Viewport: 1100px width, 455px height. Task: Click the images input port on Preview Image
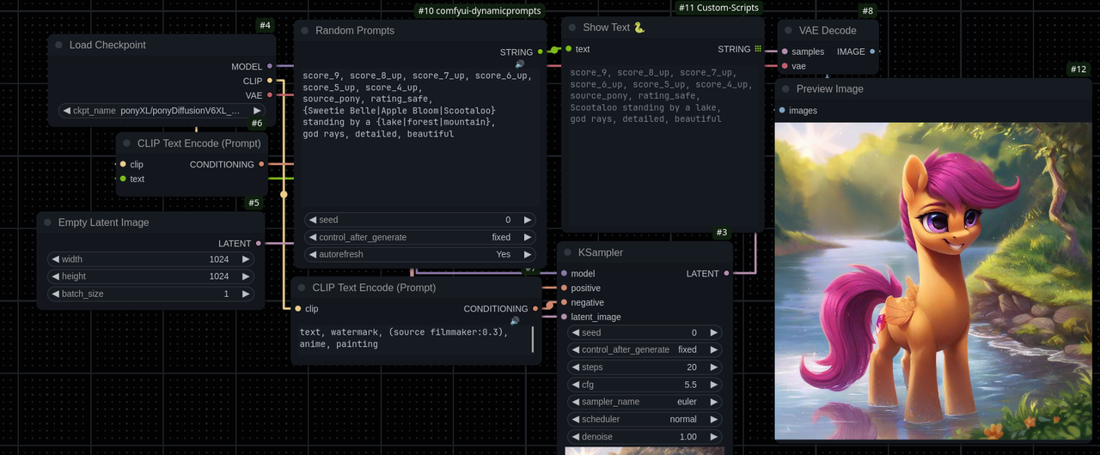point(782,110)
